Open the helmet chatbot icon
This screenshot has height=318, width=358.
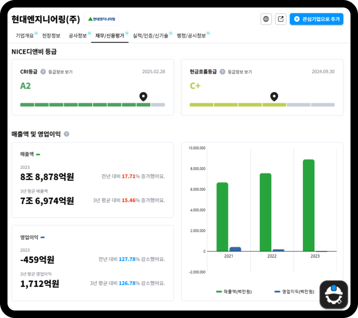[x=334, y=294]
